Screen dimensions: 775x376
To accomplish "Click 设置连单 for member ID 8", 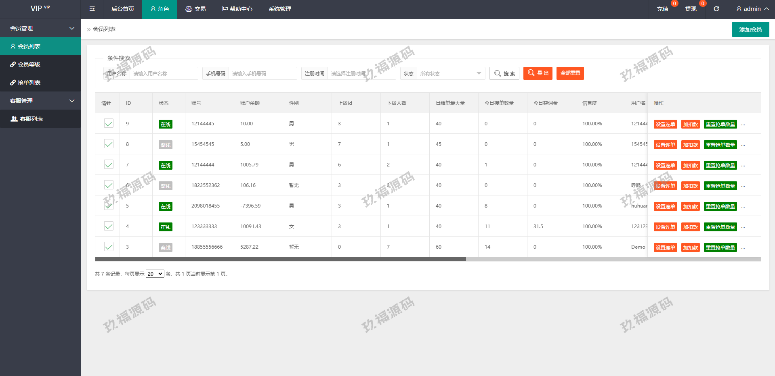I will pos(665,145).
